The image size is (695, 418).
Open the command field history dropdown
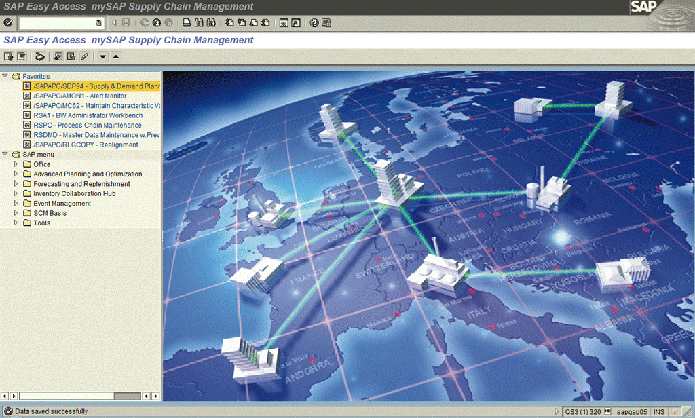[x=99, y=22]
